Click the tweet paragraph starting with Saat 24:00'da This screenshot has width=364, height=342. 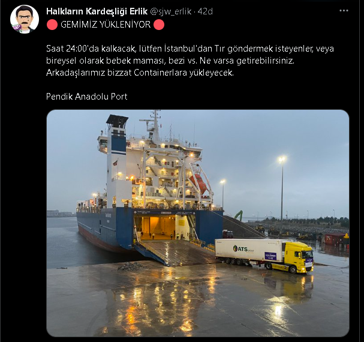(x=190, y=61)
